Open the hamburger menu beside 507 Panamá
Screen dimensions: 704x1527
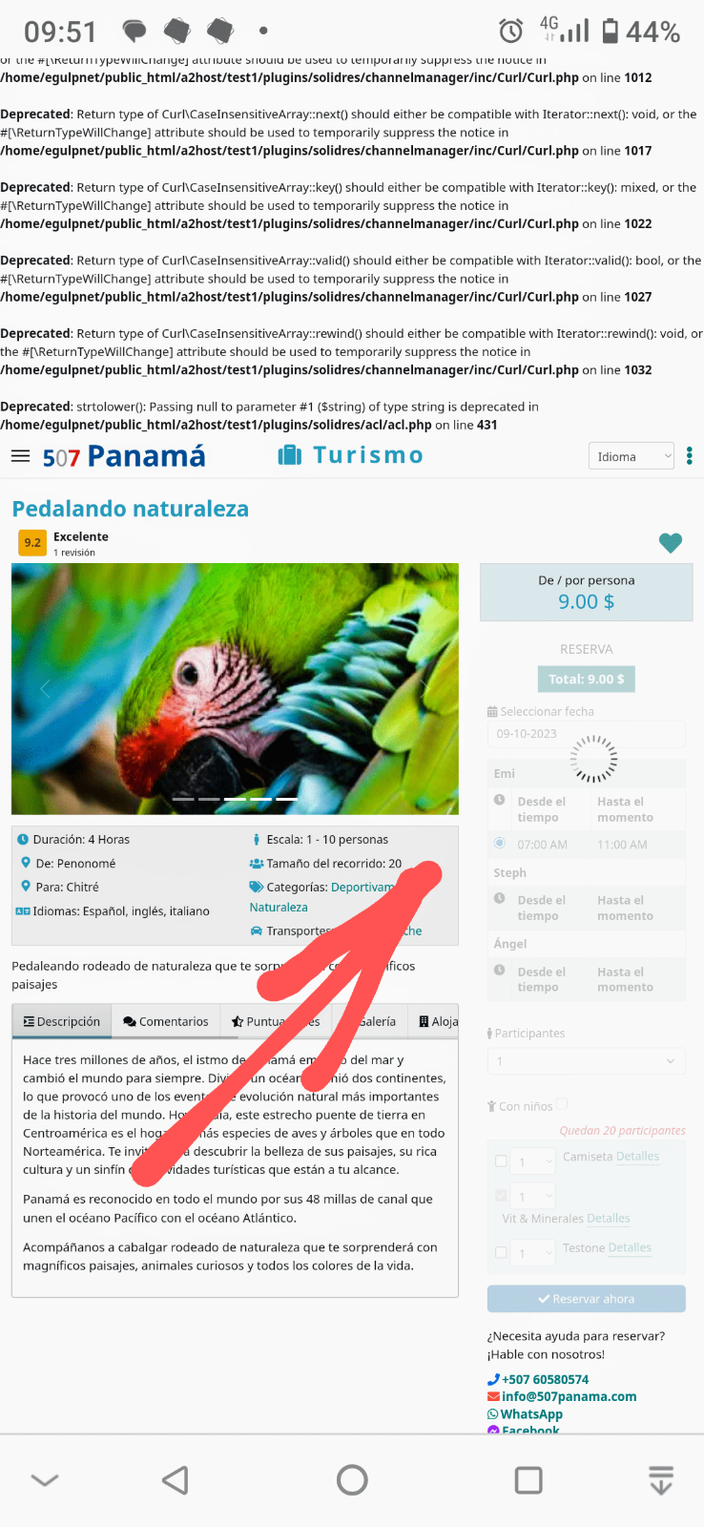coord(20,456)
